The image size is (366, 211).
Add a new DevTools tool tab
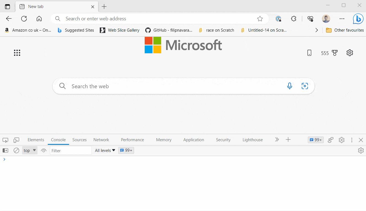(288, 140)
